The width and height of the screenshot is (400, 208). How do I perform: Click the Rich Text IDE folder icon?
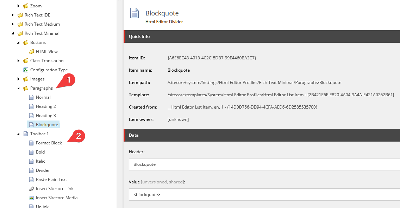point(20,15)
